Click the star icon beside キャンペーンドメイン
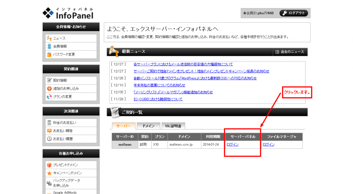Image resolution: width=353 pixels, height=194 pixels. (49, 173)
